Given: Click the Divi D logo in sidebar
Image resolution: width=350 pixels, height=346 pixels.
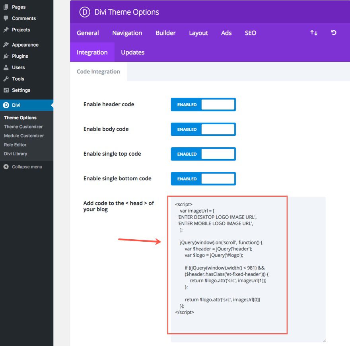Looking at the screenshot, I should coord(6,105).
